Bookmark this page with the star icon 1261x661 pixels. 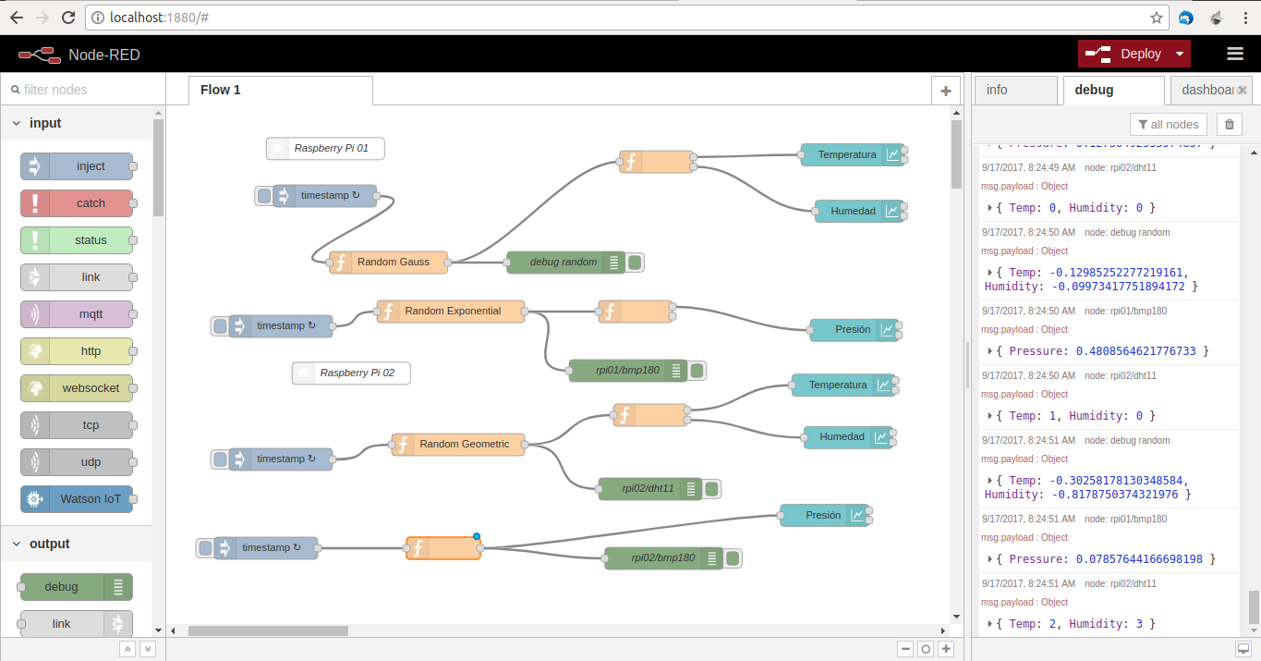click(x=1157, y=18)
